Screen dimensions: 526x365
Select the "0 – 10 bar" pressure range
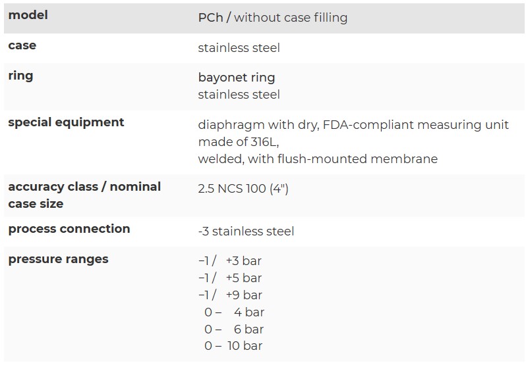[233, 347]
